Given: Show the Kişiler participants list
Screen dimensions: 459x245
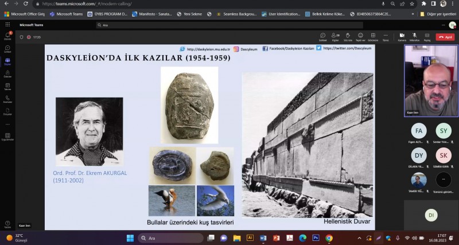Looking at the screenshot, I should (336, 37).
